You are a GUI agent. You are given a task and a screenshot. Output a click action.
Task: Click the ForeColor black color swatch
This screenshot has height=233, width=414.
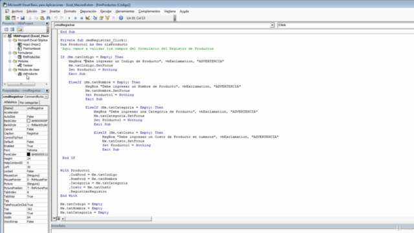28,154
